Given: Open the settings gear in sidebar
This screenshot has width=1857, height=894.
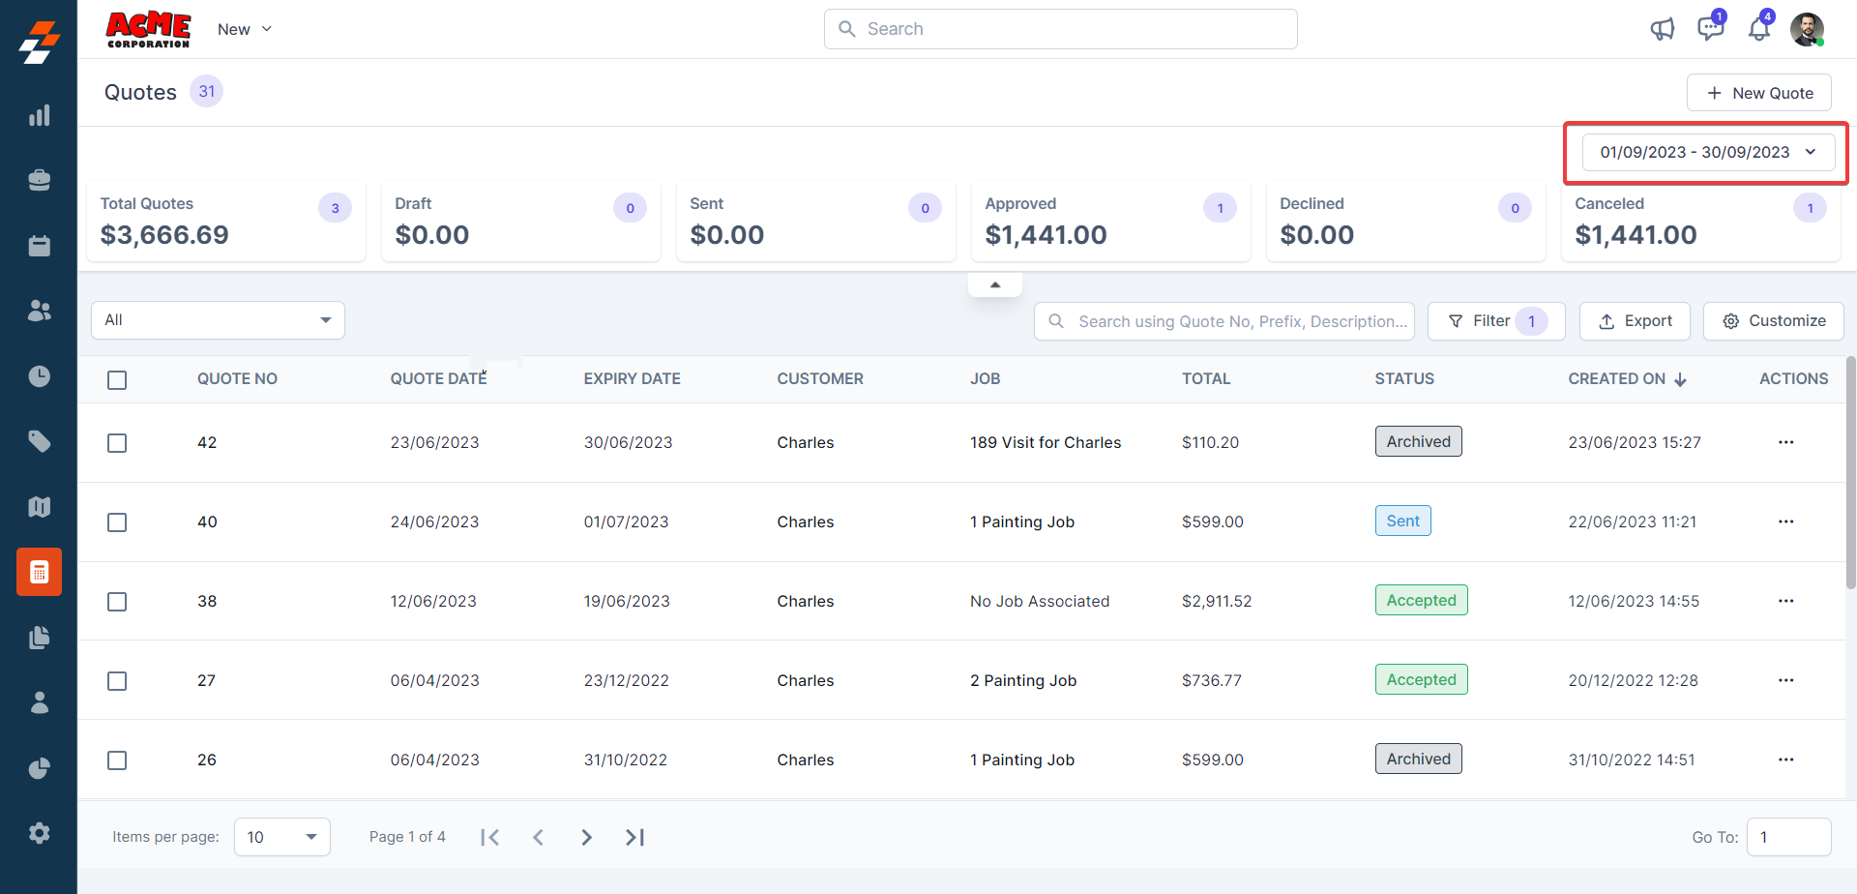Looking at the screenshot, I should pyautogui.click(x=39, y=833).
